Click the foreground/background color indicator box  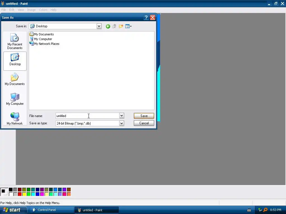(4, 192)
